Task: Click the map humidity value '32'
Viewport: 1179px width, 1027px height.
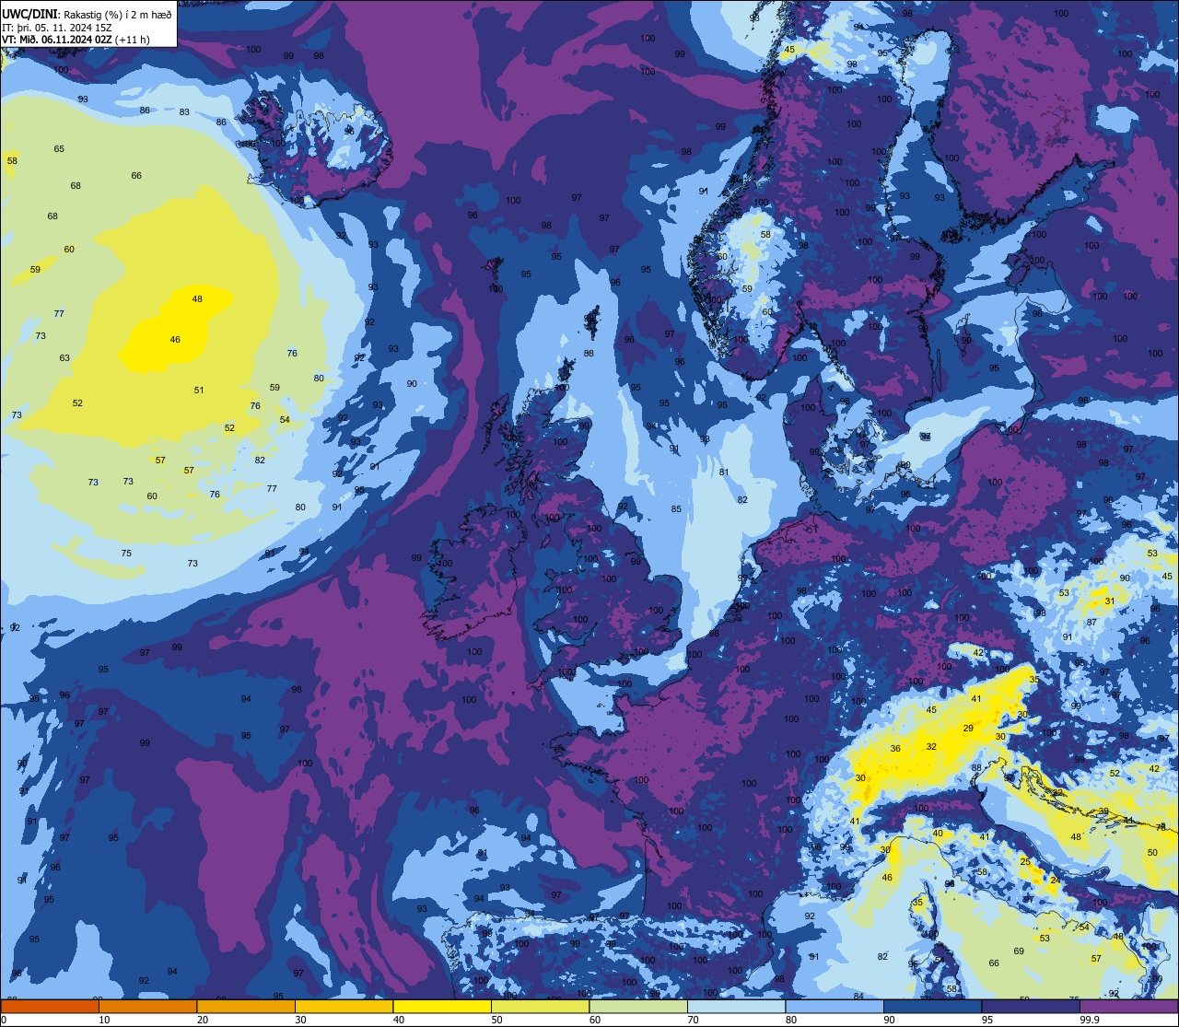Action: pyautogui.click(x=931, y=747)
